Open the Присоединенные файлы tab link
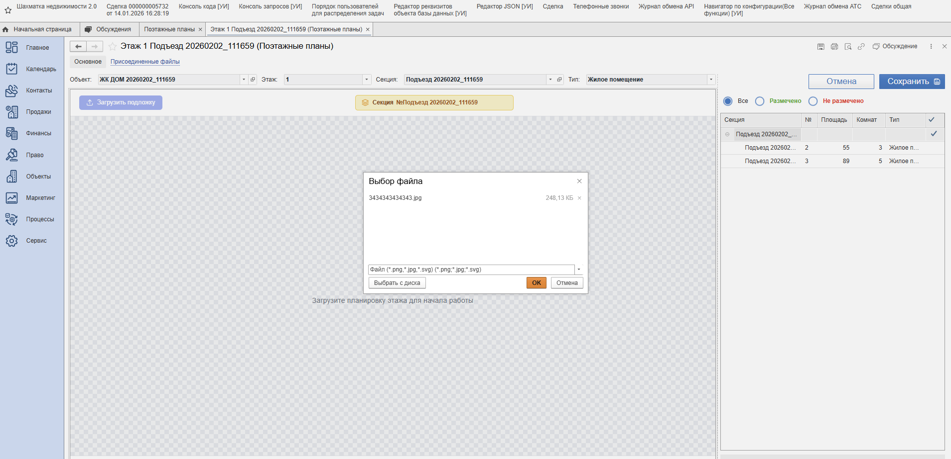Image resolution: width=951 pixels, height=459 pixels. tap(145, 62)
